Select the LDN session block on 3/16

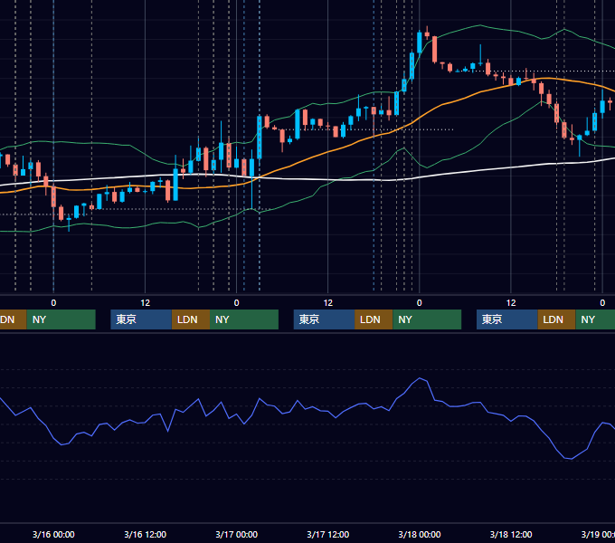191,319
